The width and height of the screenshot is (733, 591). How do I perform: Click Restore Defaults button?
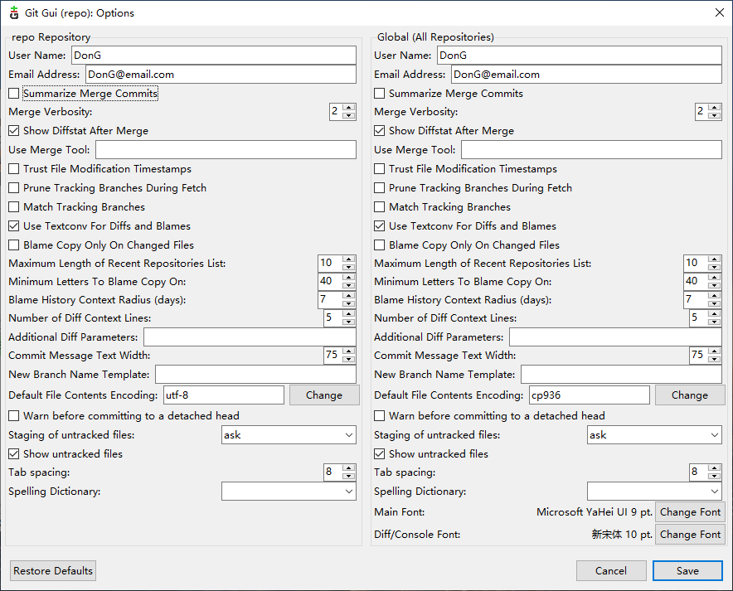(53, 571)
